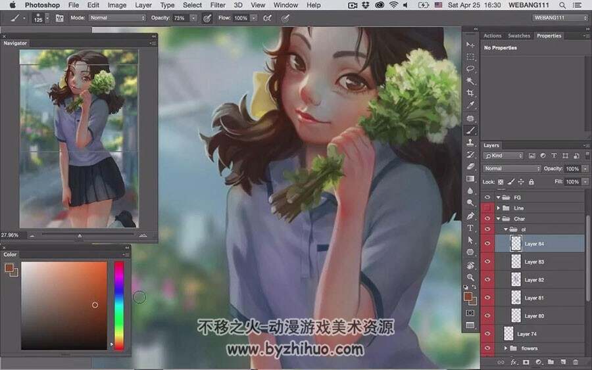Select the Polygon shape tool
Image resolution: width=592 pixels, height=370 pixels.
click(470, 252)
